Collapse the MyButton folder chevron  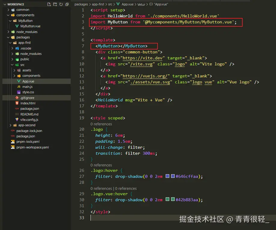[10, 21]
